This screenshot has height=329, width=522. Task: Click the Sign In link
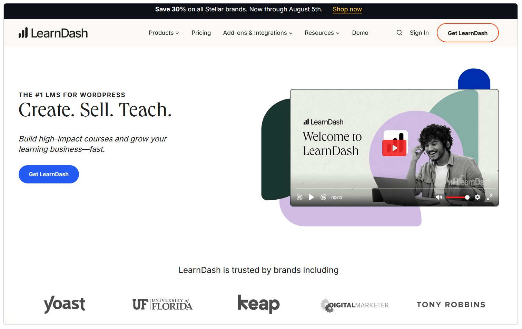point(419,33)
